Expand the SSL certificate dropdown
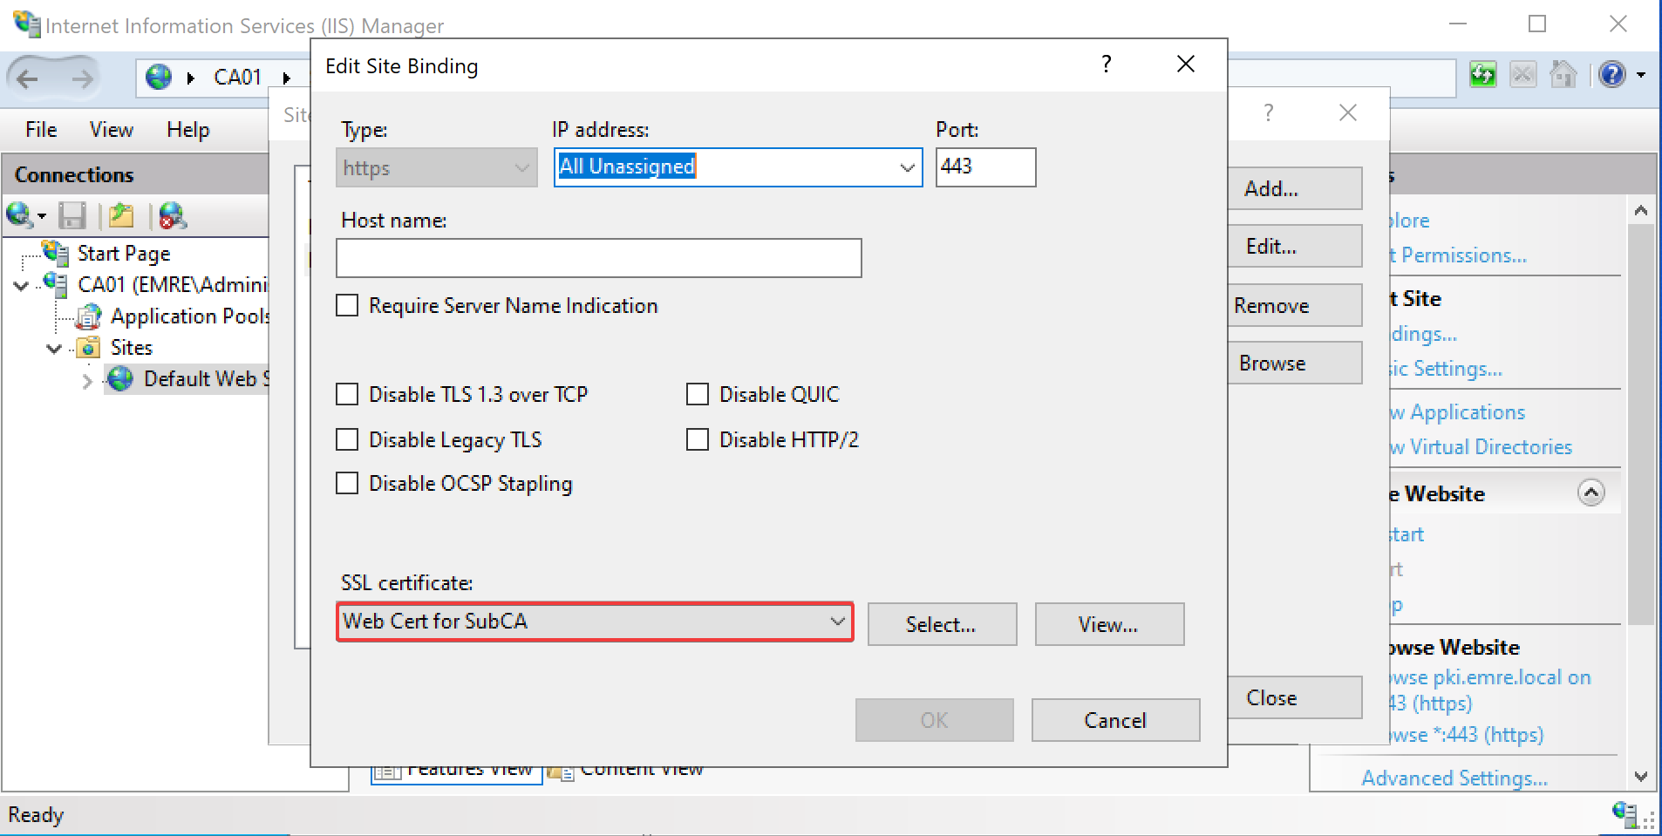Image resolution: width=1662 pixels, height=836 pixels. [x=837, y=622]
